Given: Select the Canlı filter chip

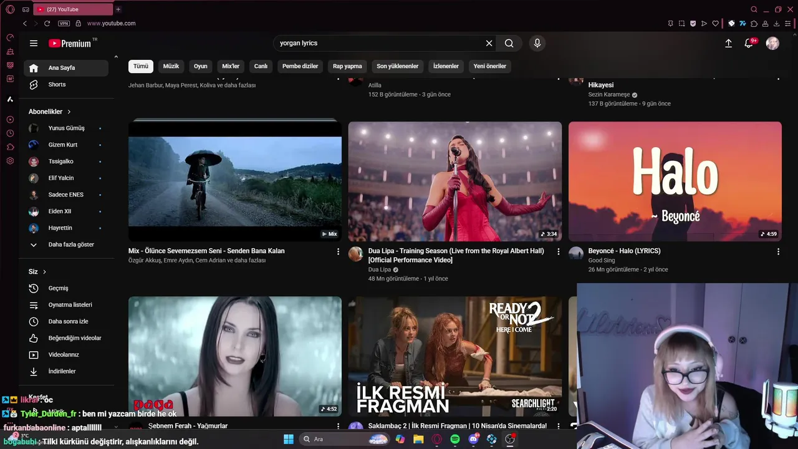Looking at the screenshot, I should tap(261, 66).
